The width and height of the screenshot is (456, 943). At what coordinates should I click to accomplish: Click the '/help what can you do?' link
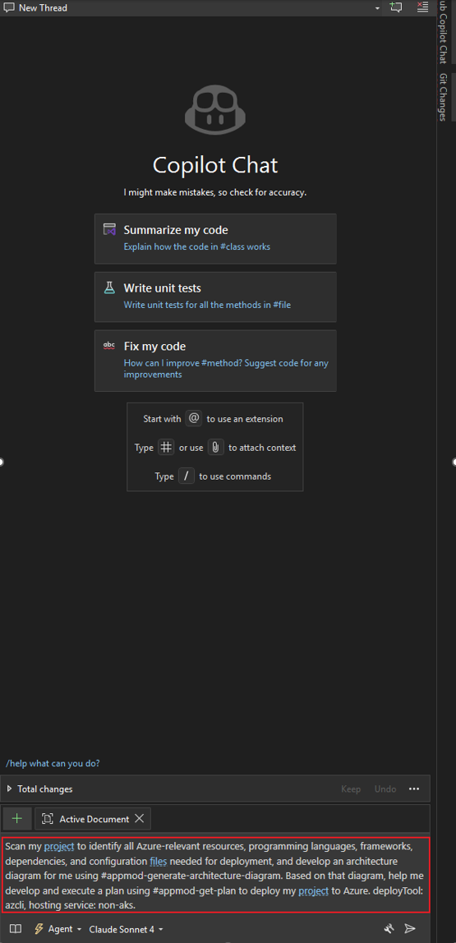tap(53, 763)
